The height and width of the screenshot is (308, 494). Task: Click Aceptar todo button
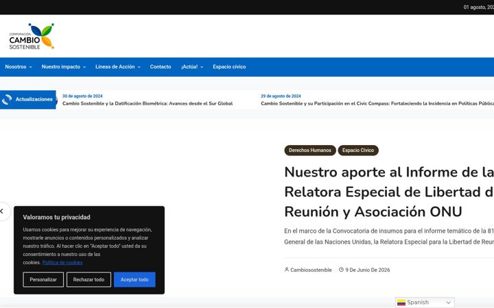pyautogui.click(x=134, y=279)
